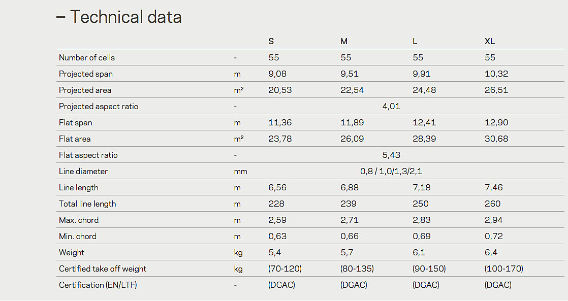
Task: Select the M size column header
Action: click(344, 42)
